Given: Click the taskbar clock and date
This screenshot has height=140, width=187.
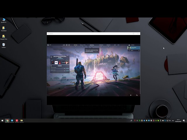Looking at the screenshot, I should 178,120.
